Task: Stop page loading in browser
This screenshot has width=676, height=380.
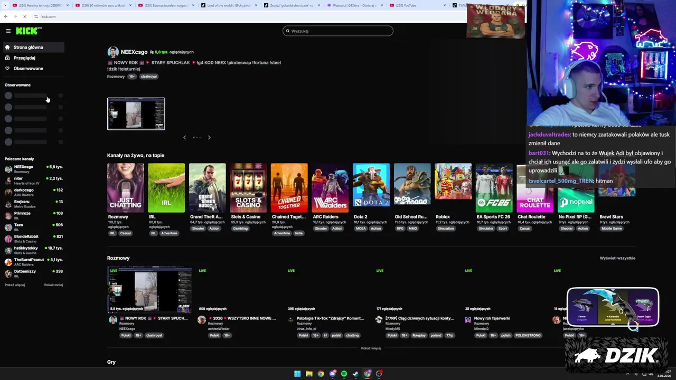Action: coord(25,17)
